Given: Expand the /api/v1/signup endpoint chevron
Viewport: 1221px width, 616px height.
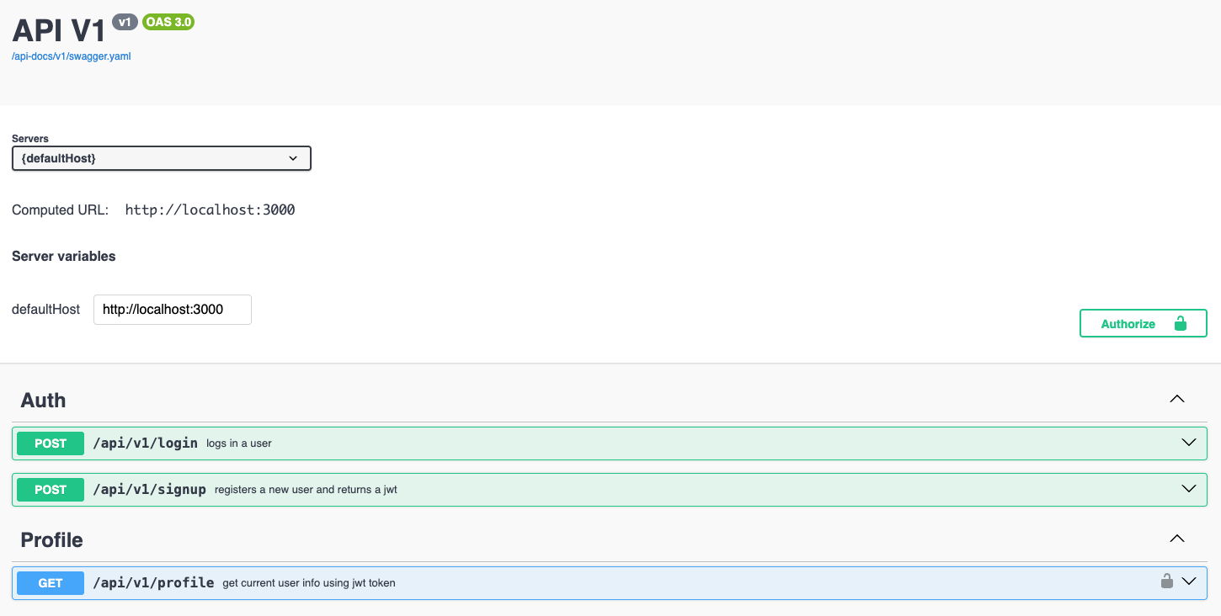Looking at the screenshot, I should [x=1189, y=489].
